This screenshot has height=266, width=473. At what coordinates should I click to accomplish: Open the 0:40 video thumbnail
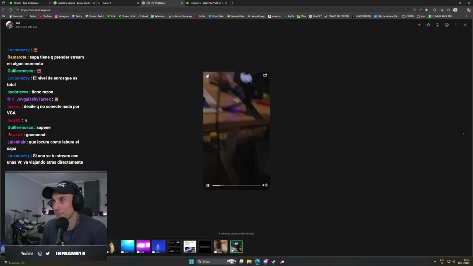pos(221,247)
